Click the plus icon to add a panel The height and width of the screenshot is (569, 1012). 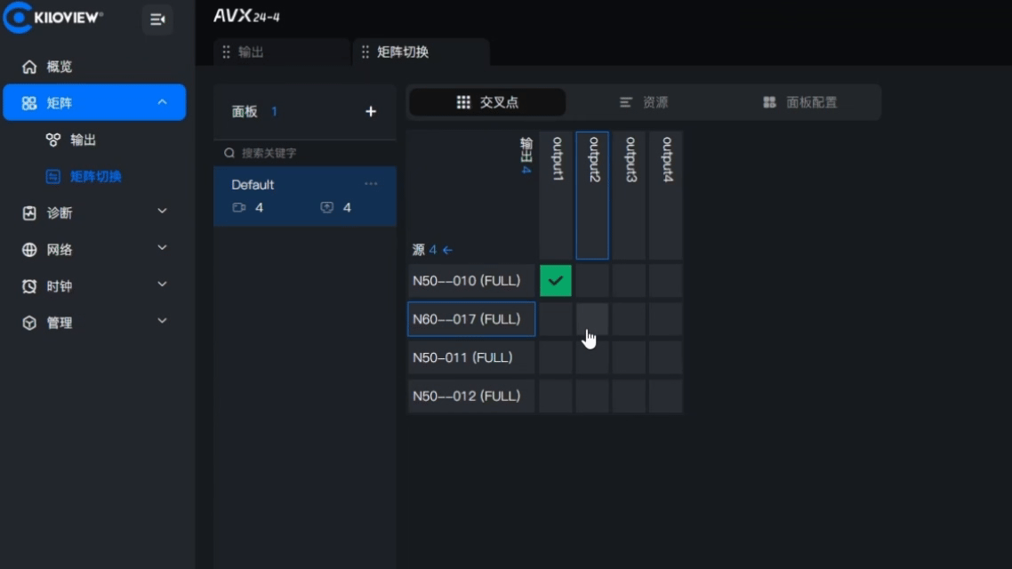point(371,111)
